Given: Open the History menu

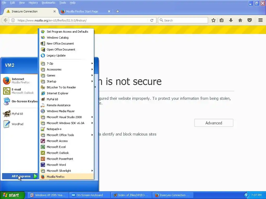Looking at the screenshot, I should click(33, 3).
